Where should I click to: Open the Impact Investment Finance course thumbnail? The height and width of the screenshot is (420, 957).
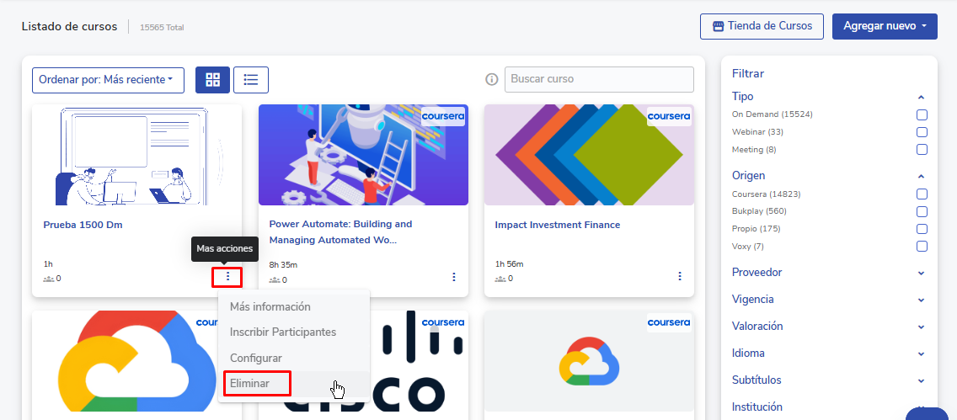click(588, 155)
